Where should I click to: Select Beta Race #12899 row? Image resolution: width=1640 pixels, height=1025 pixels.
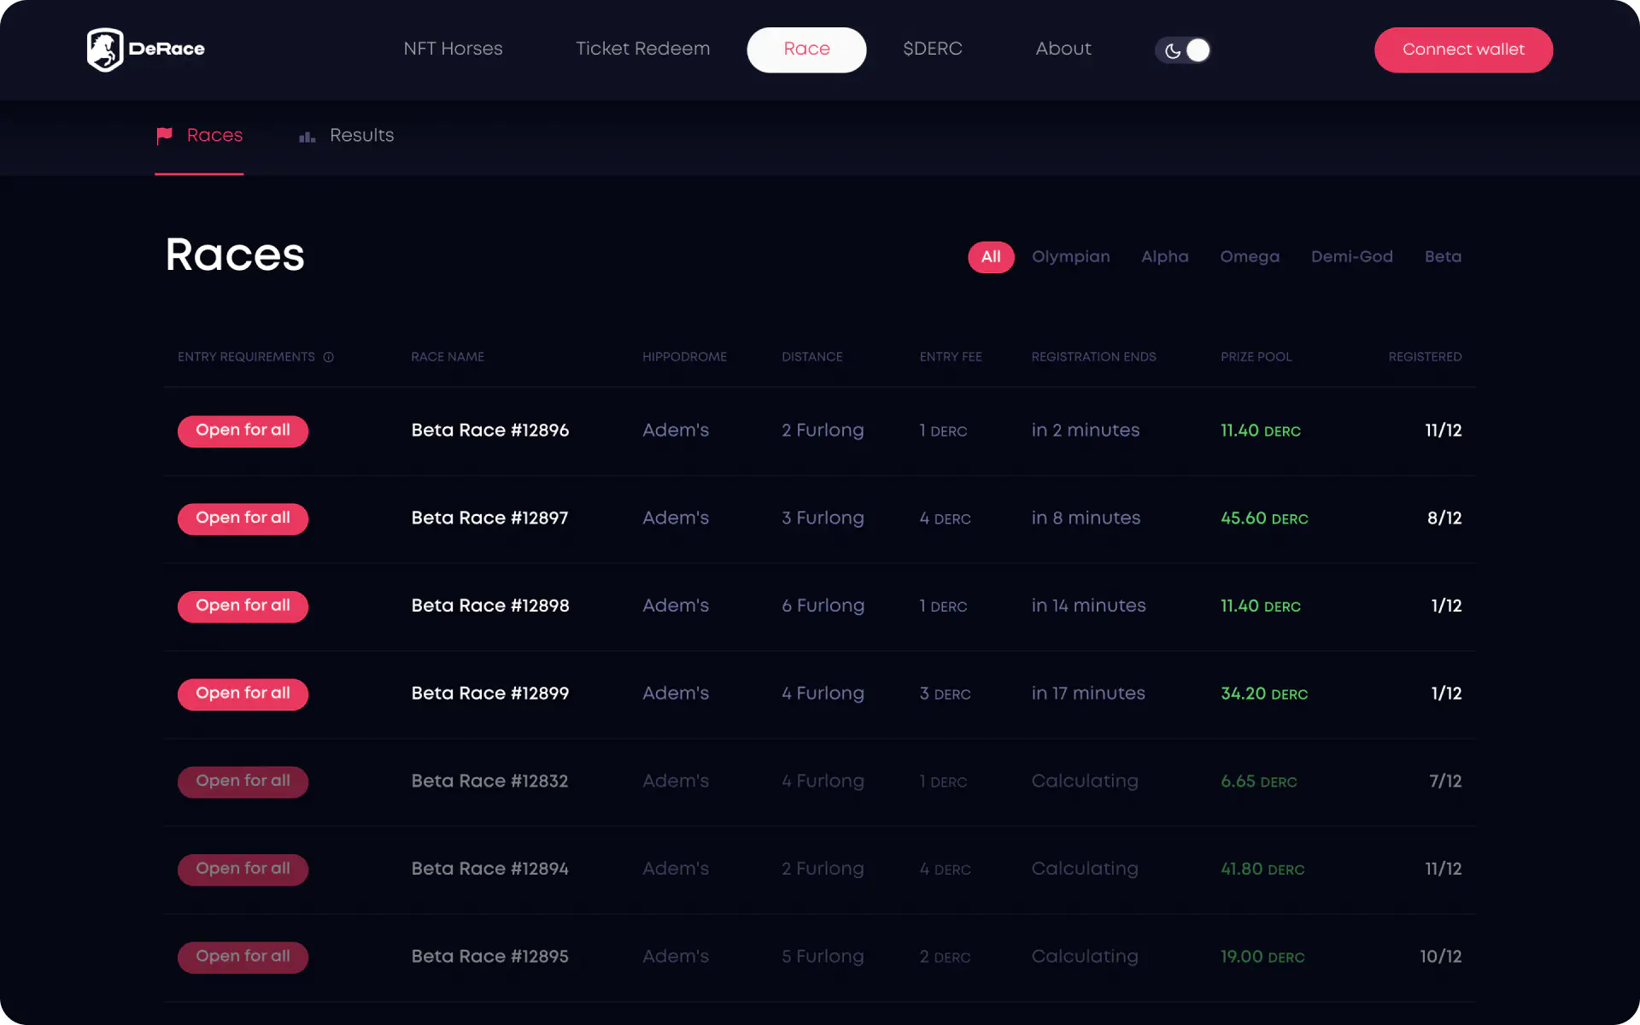coord(489,694)
